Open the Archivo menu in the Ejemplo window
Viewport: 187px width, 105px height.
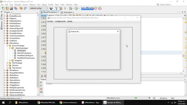pos(50,21)
